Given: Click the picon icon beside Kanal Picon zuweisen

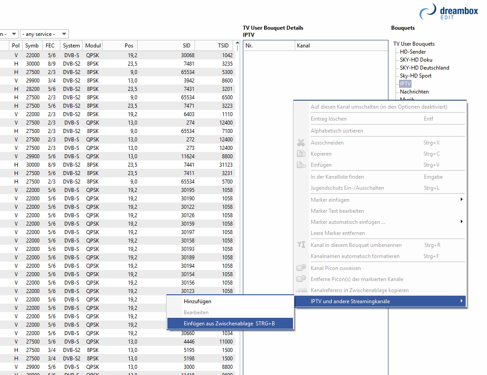Looking at the screenshot, I should 301,268.
